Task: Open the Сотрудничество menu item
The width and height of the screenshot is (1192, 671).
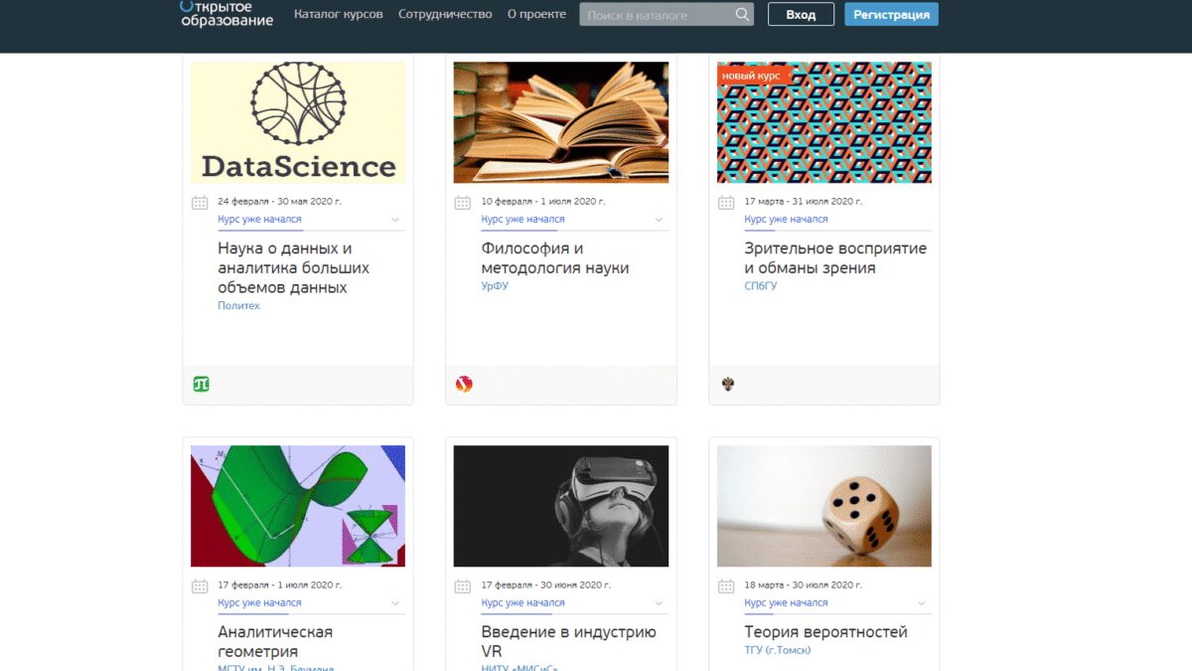Action: click(445, 15)
